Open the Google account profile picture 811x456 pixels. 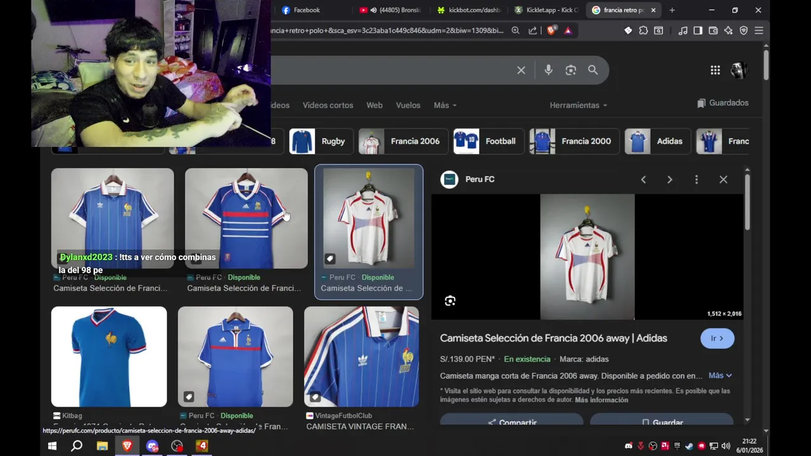click(739, 70)
